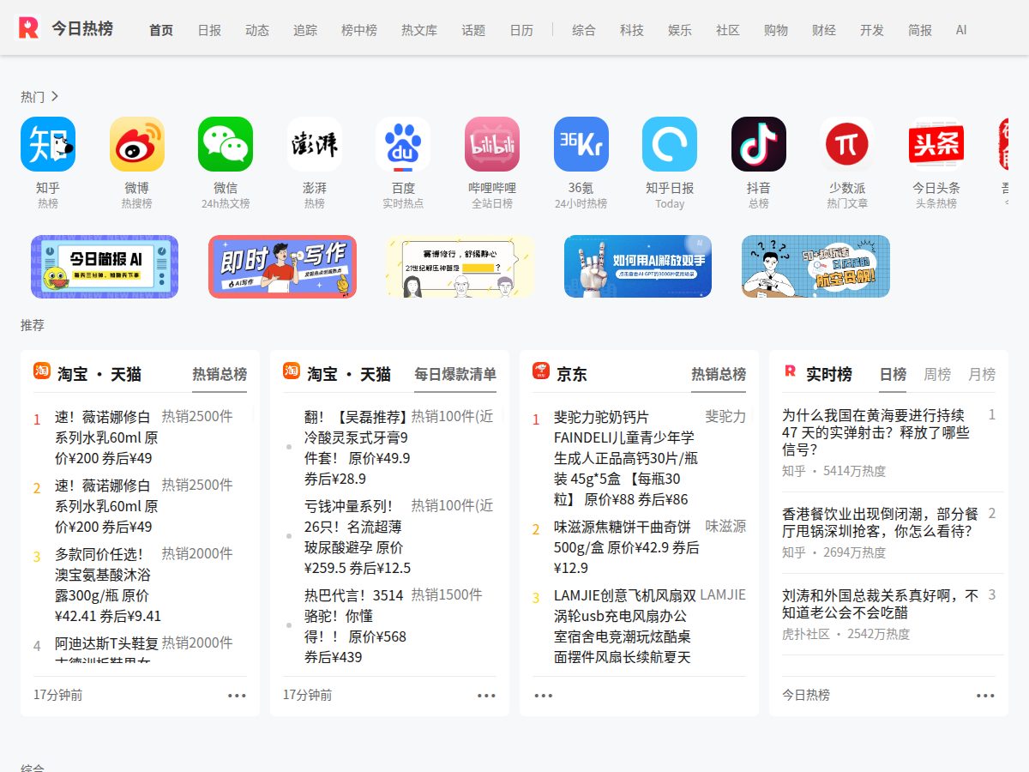Open the 日报 nav item

tap(209, 30)
